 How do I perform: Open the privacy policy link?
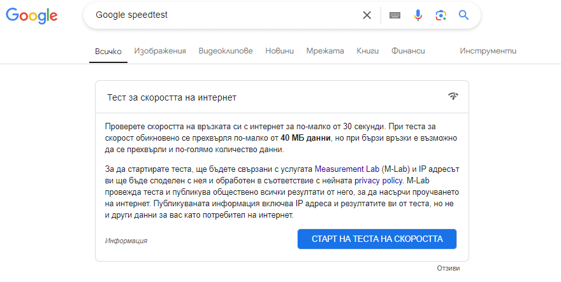379,181
